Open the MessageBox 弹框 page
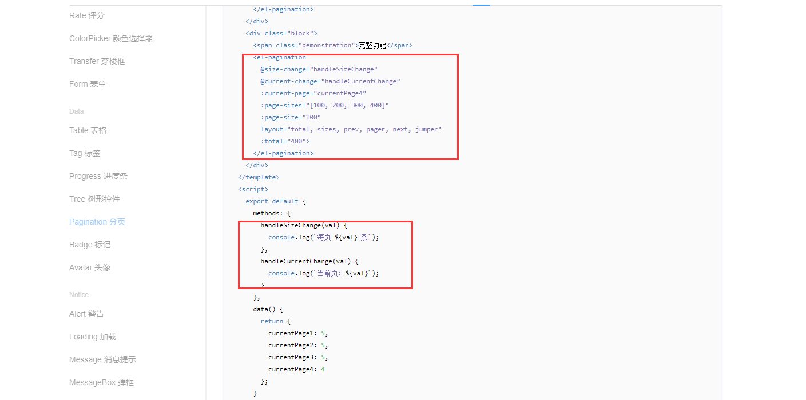Viewport: 806px width, 400px height. pos(101,382)
